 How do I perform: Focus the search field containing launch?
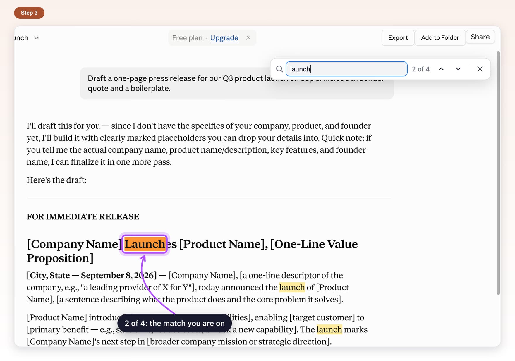346,69
